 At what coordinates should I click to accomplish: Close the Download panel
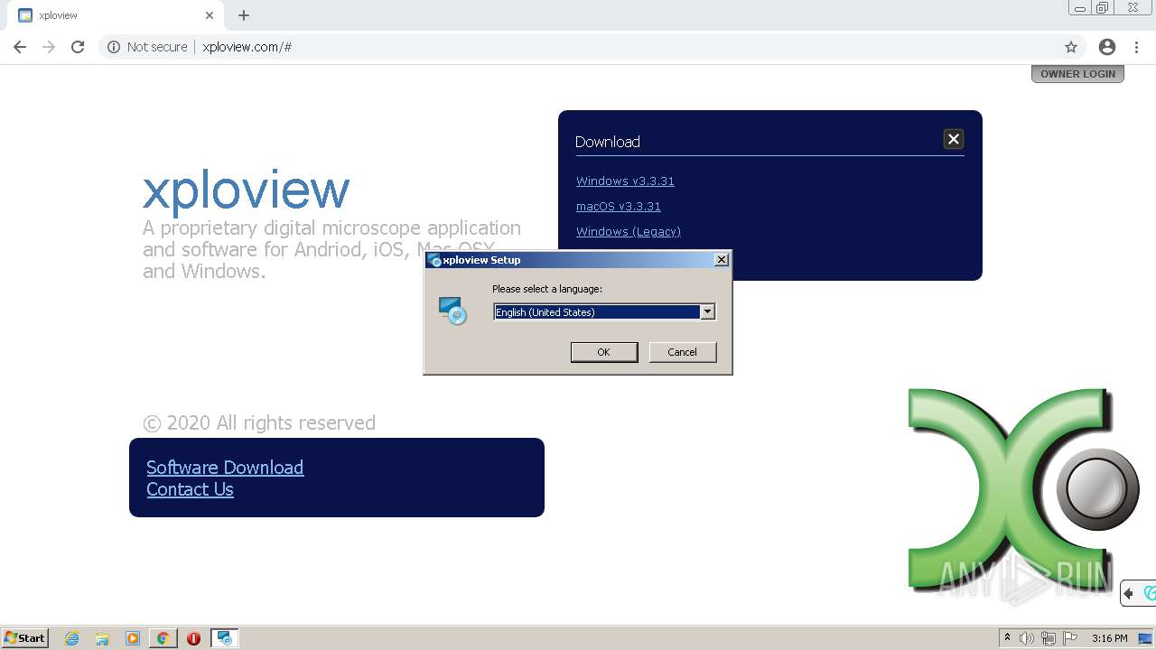click(954, 139)
